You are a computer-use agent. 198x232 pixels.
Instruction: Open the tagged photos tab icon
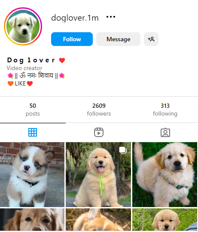pyautogui.click(x=165, y=132)
